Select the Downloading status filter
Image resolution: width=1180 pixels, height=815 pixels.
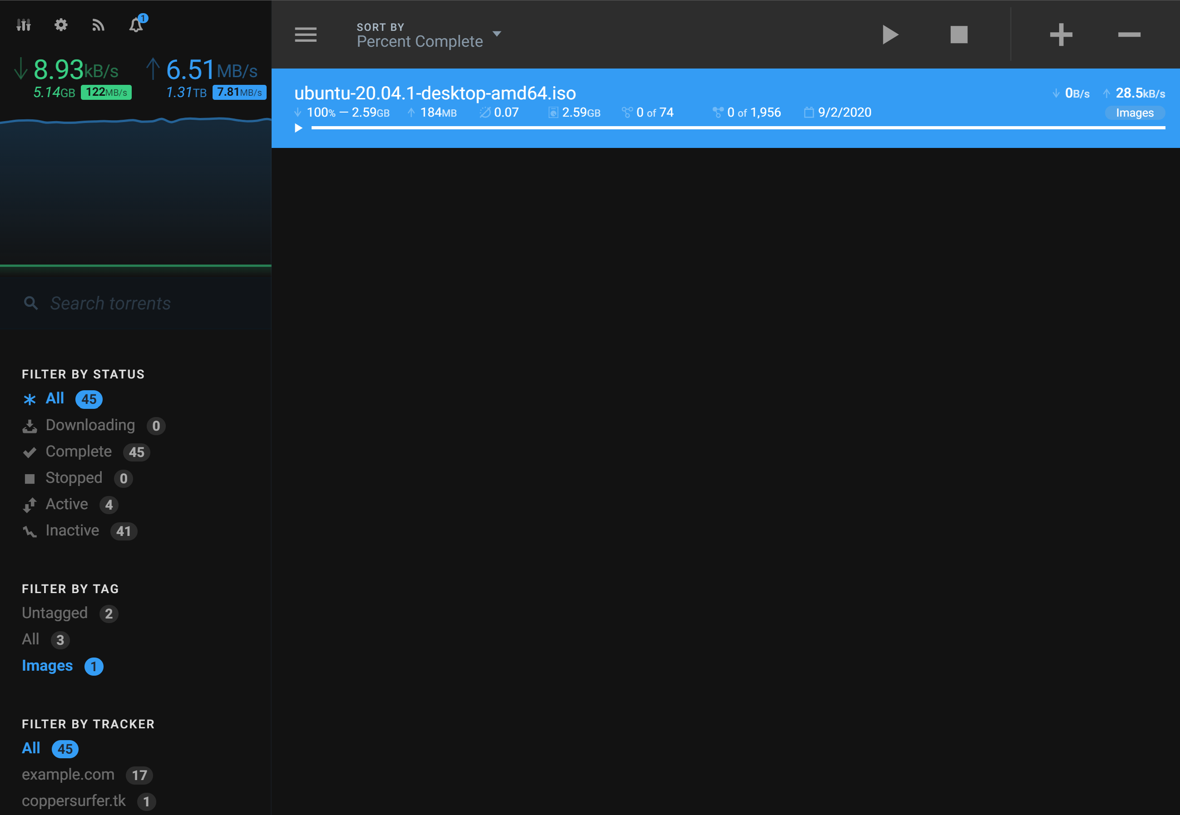pos(89,424)
